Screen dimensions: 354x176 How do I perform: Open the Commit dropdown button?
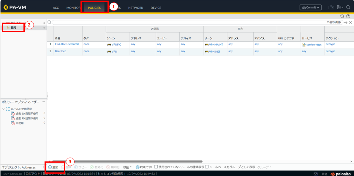pyautogui.click(x=310, y=7)
